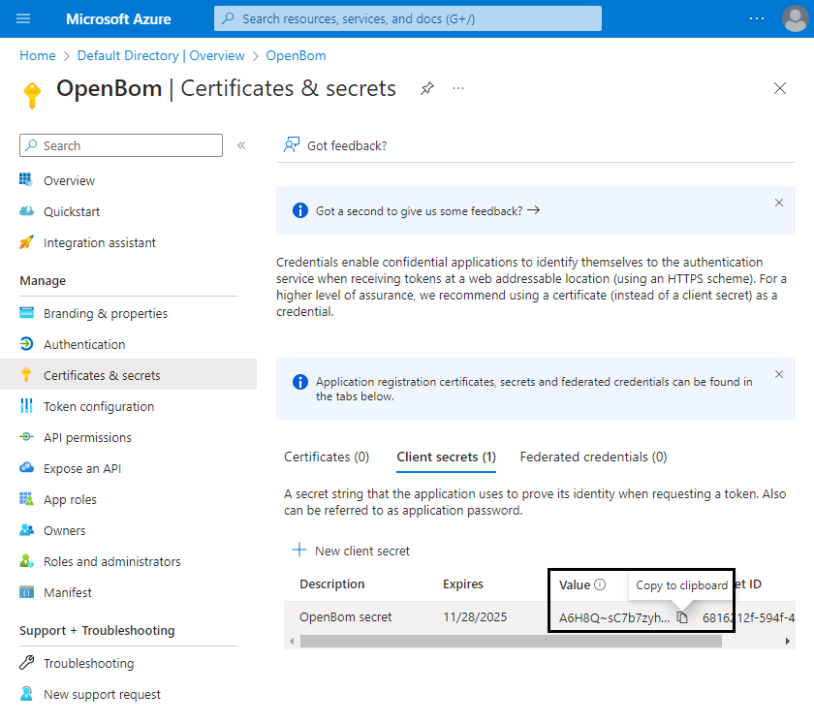Open the Federated credentials (0) tab

(593, 457)
